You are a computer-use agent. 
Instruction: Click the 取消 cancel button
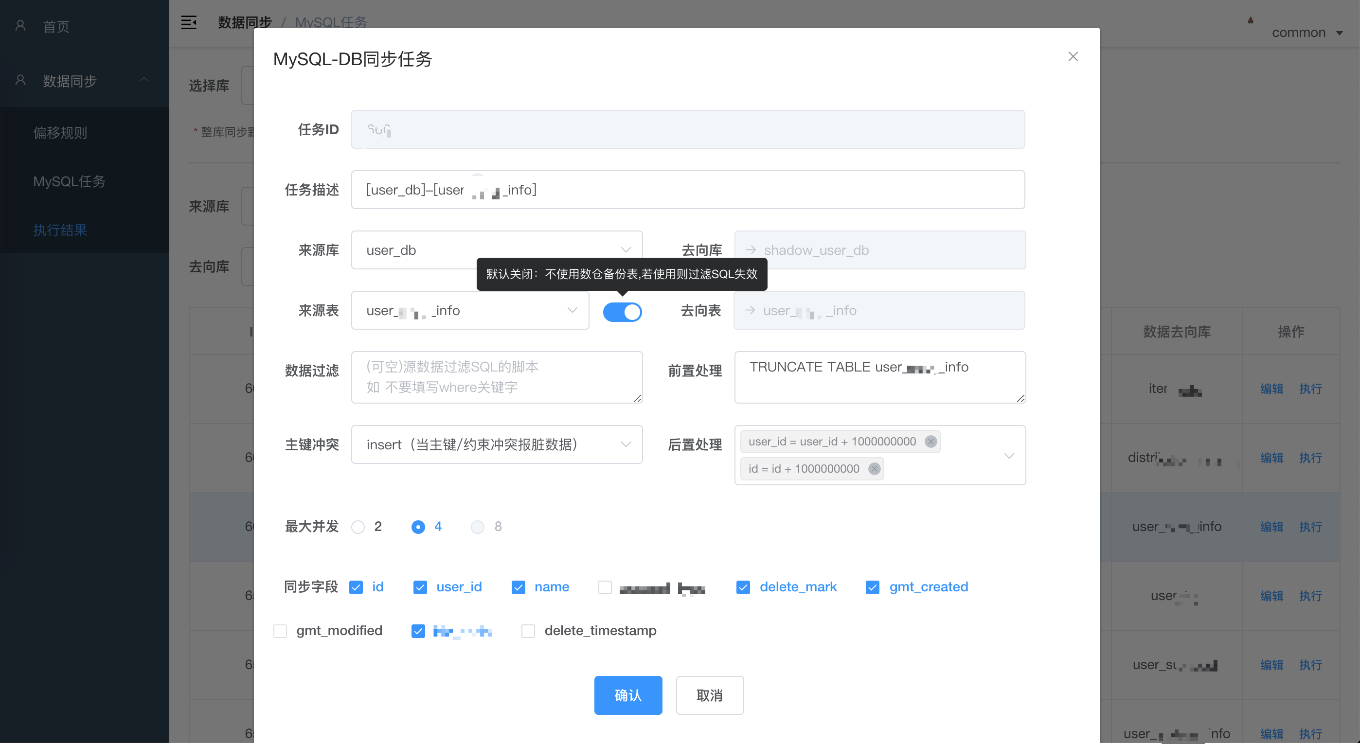709,695
